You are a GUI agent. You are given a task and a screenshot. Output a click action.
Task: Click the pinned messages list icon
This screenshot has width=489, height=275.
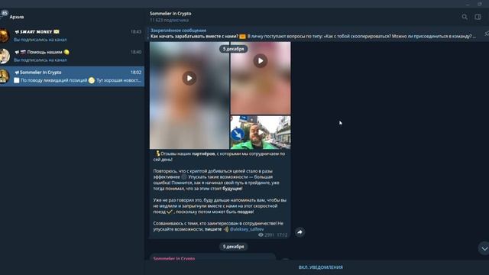point(487,34)
